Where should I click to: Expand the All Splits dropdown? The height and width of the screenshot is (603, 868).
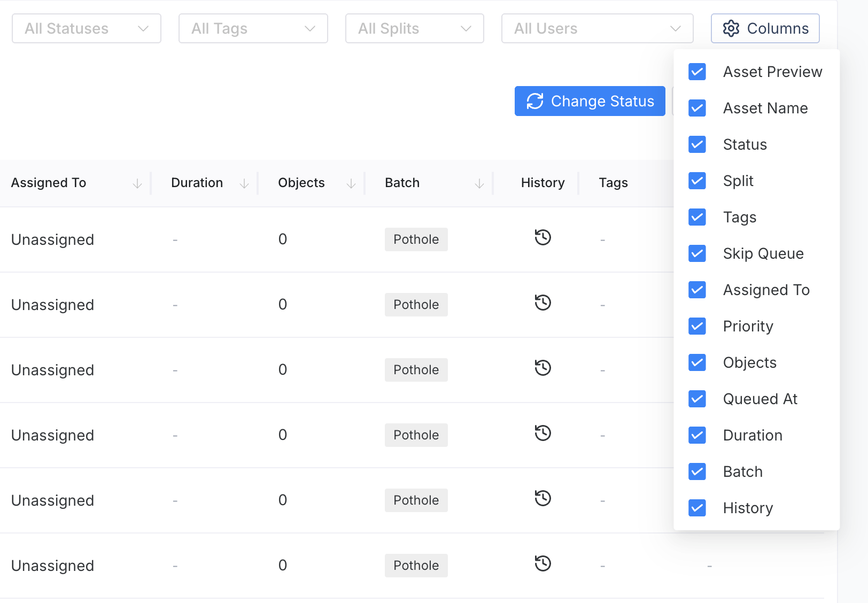click(x=414, y=28)
